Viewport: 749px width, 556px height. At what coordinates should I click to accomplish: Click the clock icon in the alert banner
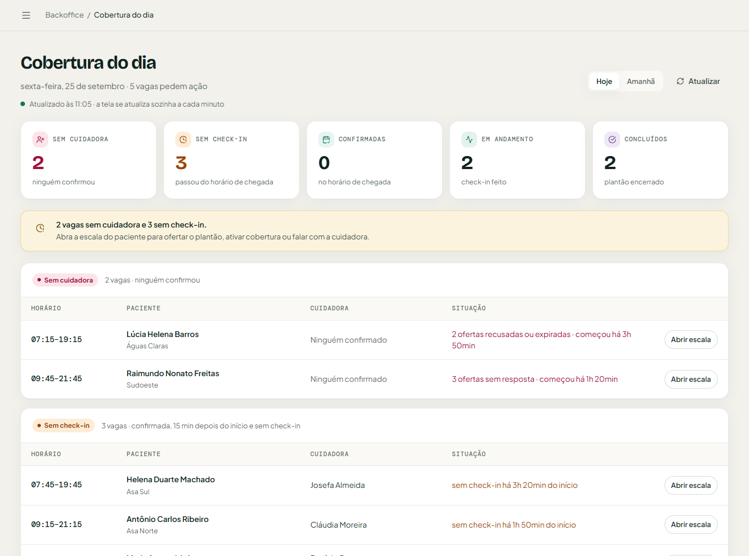40,228
